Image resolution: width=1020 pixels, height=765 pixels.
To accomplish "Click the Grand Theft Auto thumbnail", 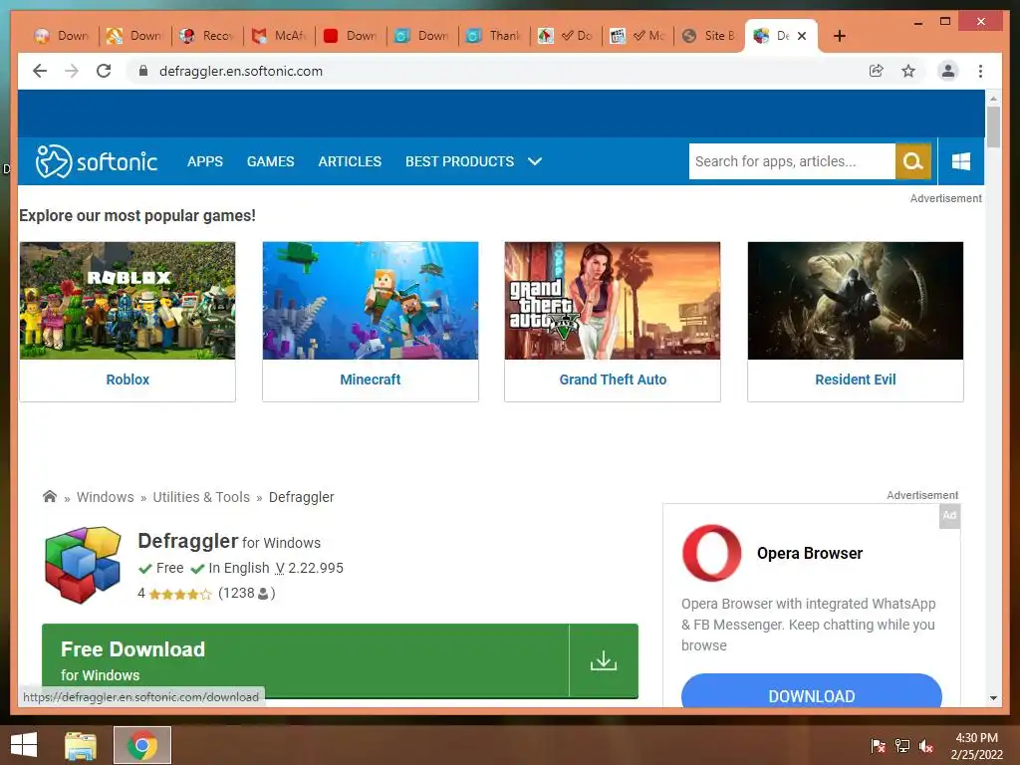I will [x=613, y=301].
